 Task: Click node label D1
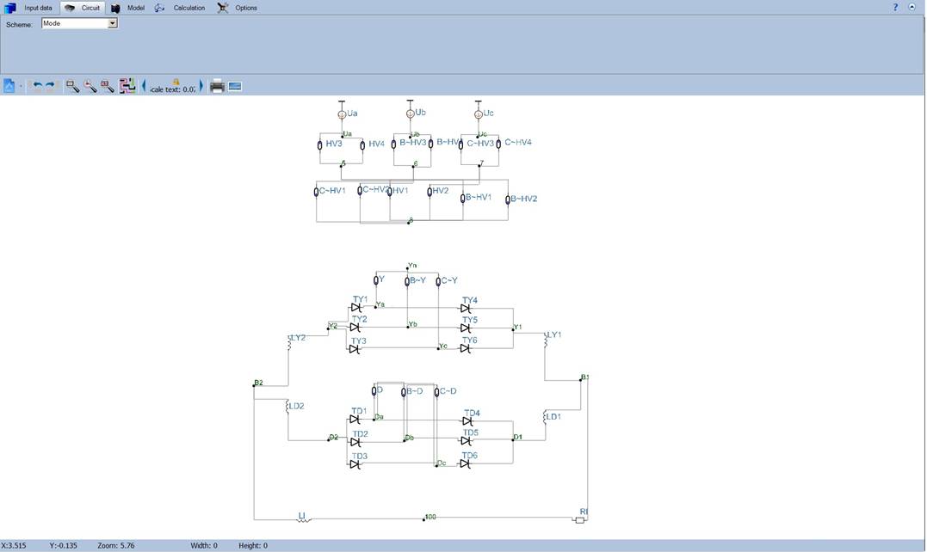(518, 438)
